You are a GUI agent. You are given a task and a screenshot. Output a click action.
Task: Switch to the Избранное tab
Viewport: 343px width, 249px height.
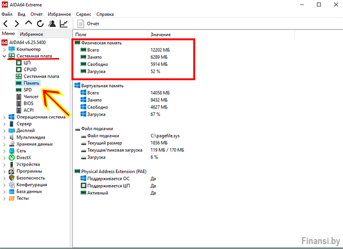pos(32,34)
